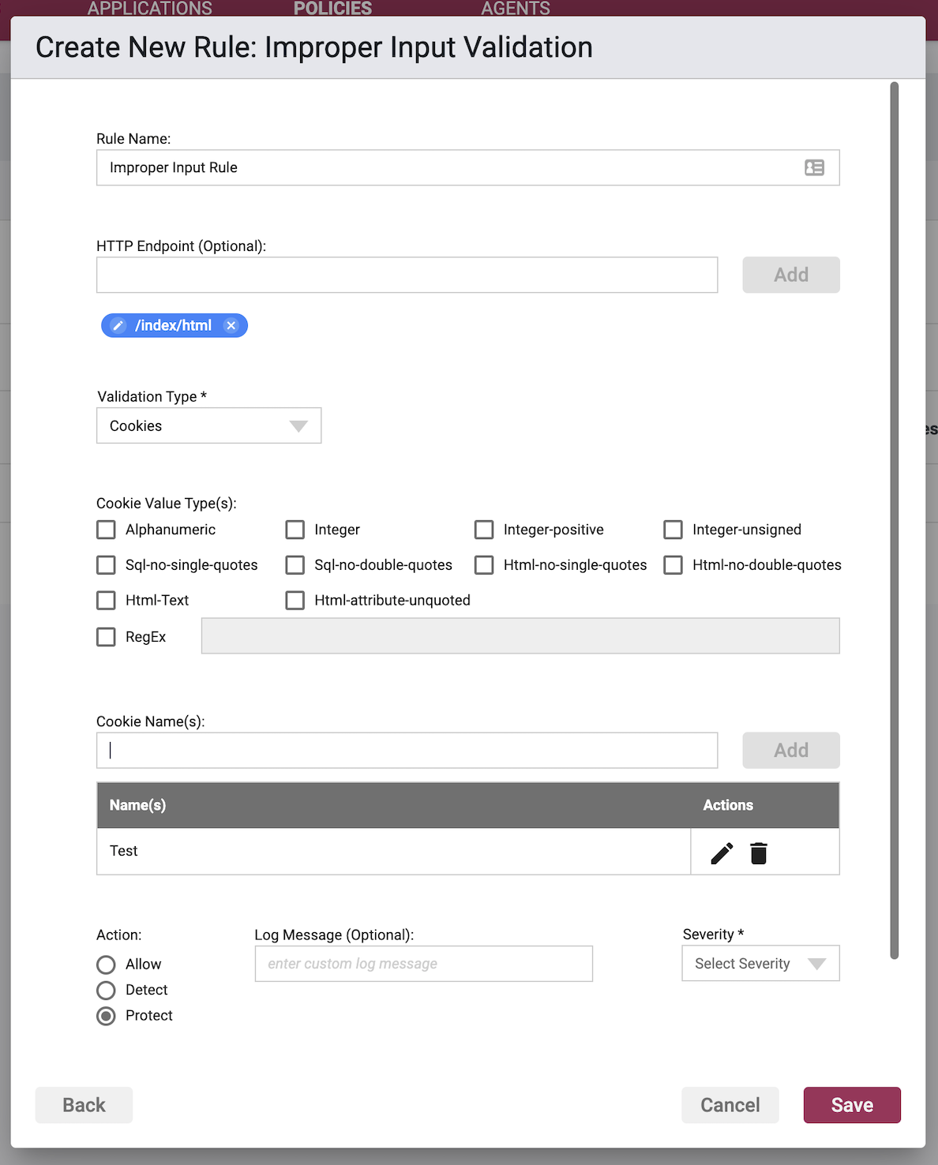
Task: Go to the Agents tab
Action: point(516,9)
